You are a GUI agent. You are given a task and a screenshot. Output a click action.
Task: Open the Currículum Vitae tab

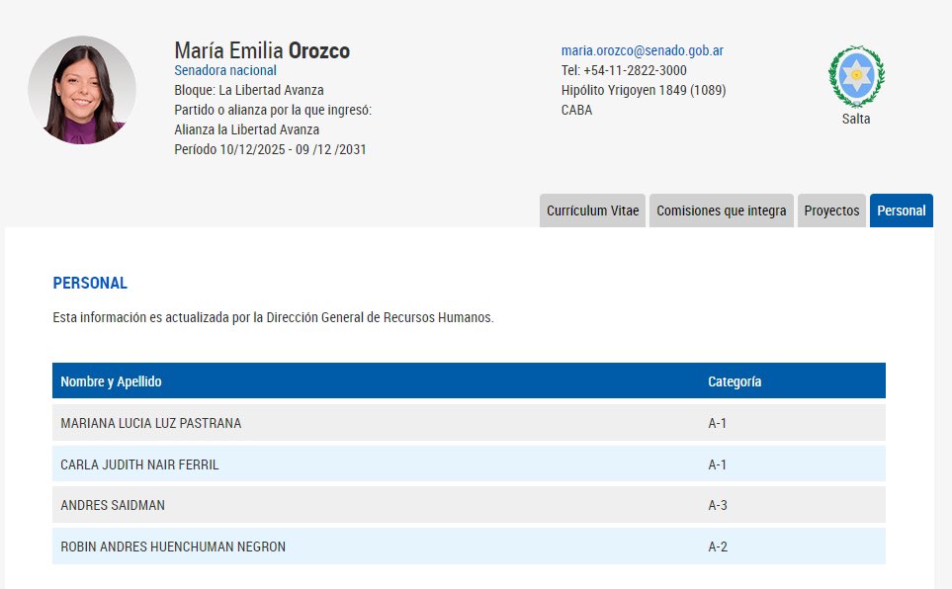tap(593, 210)
